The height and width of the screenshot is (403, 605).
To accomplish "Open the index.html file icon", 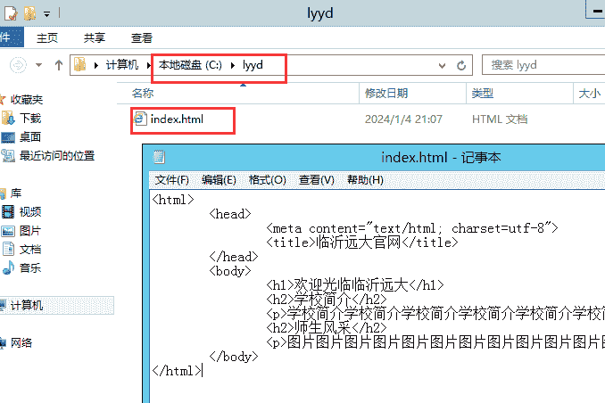I will 140,119.
